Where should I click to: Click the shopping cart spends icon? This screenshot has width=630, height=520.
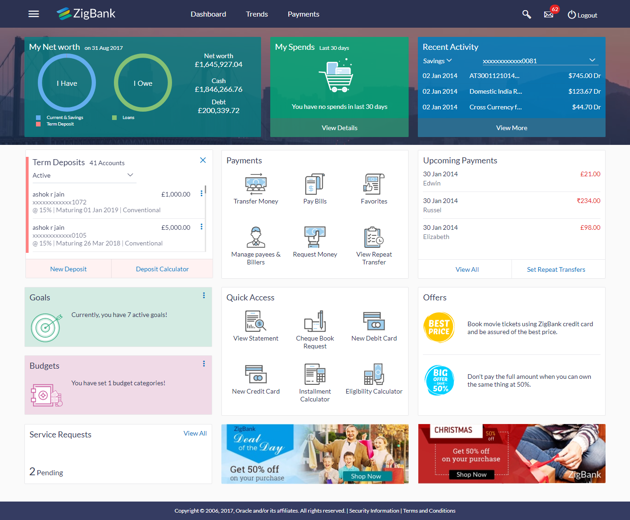(336, 76)
